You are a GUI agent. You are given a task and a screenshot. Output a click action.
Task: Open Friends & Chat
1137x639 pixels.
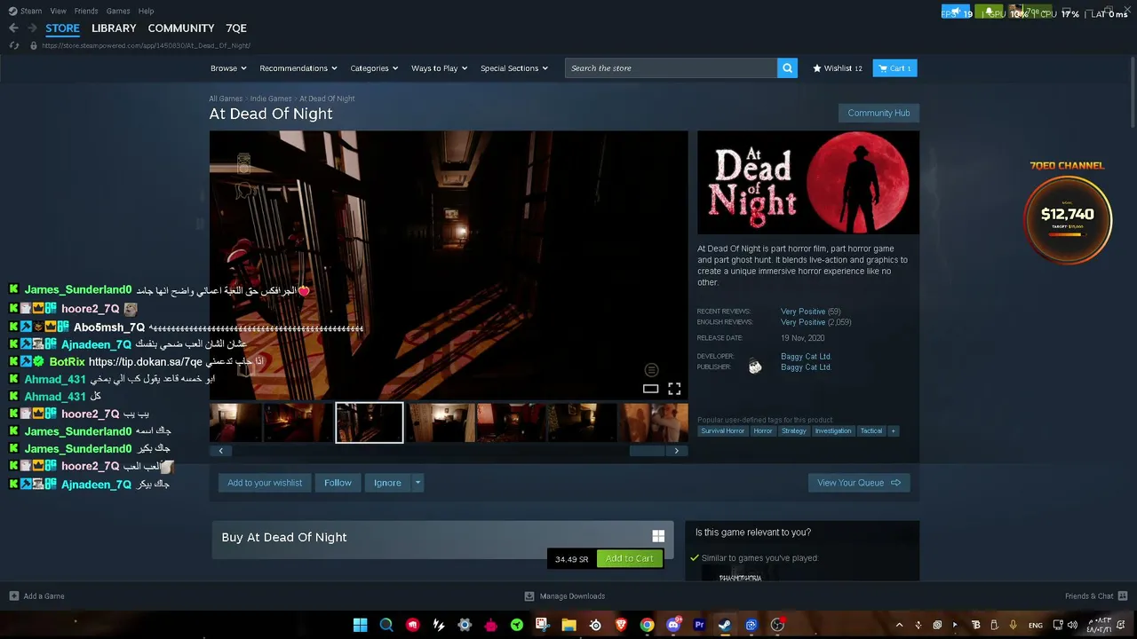click(1096, 596)
